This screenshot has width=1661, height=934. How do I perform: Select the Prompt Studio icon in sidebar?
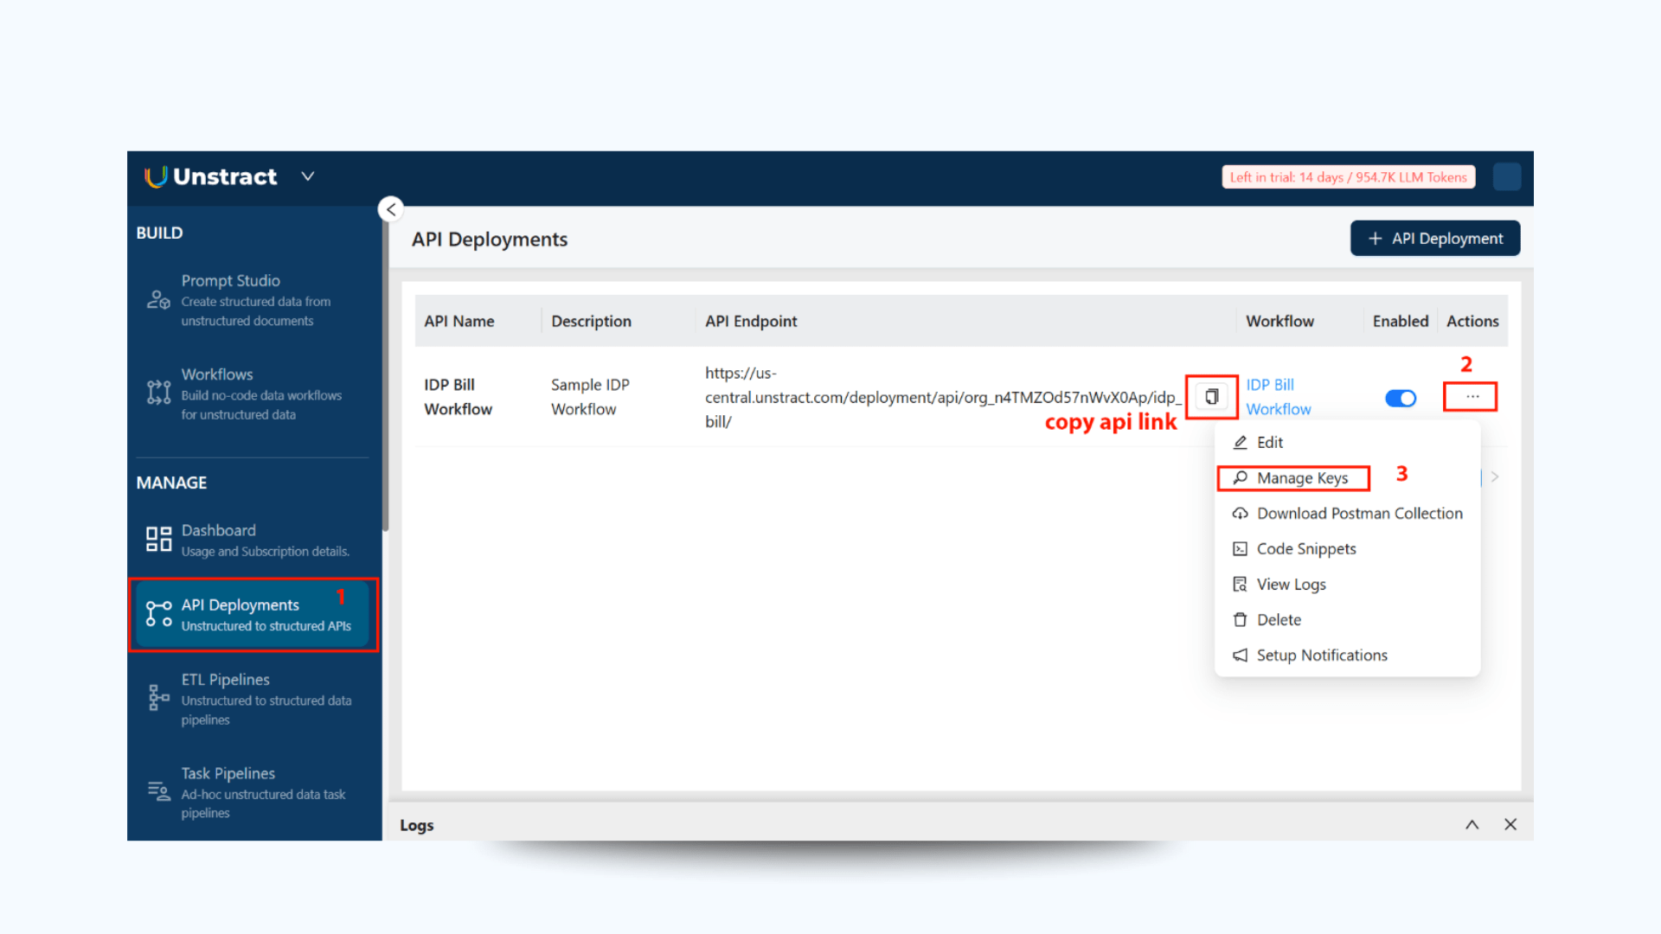coord(157,299)
